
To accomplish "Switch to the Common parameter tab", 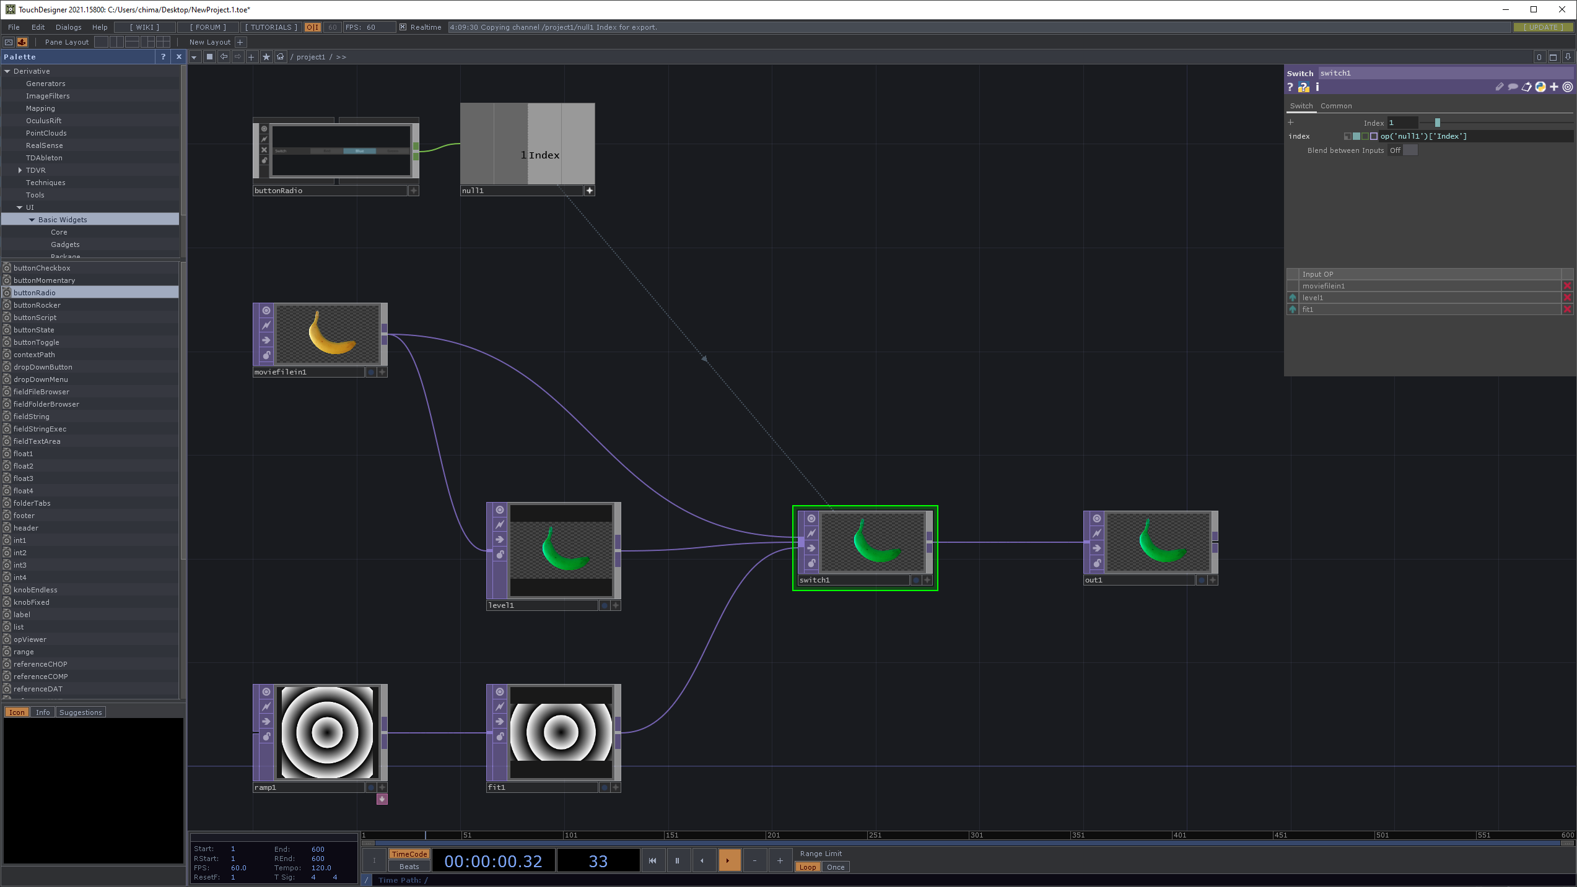I will coord(1335,106).
